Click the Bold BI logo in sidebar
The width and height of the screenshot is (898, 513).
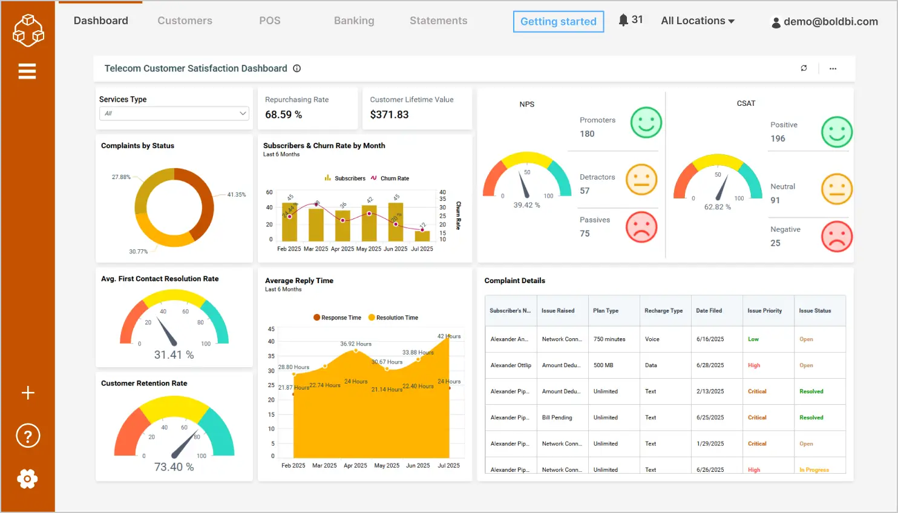(x=28, y=29)
